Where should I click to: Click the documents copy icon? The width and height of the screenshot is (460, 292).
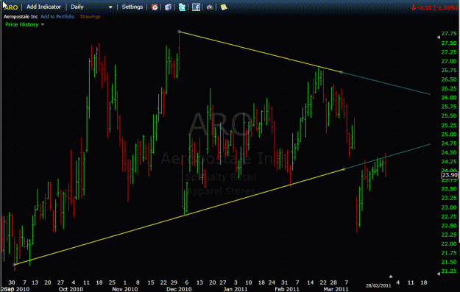pyautogui.click(x=168, y=7)
